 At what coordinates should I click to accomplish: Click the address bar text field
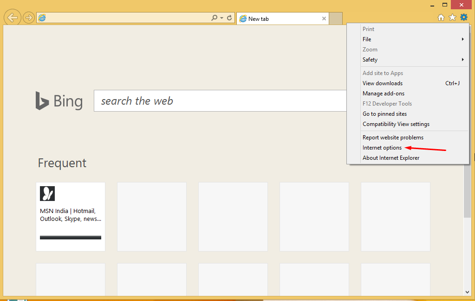click(x=128, y=18)
